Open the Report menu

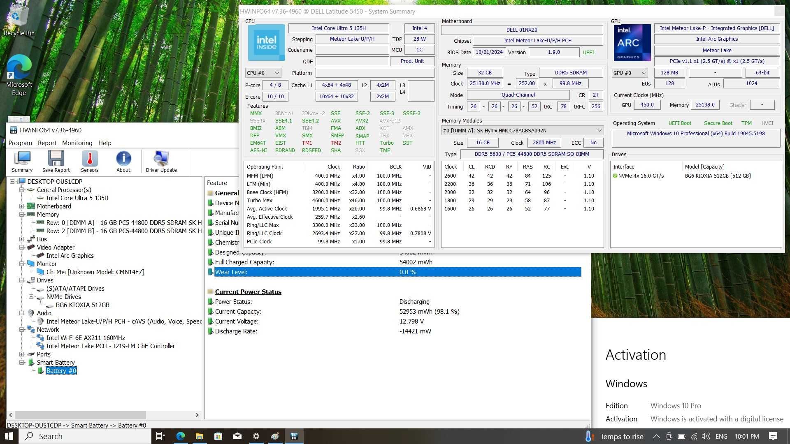pyautogui.click(x=47, y=143)
